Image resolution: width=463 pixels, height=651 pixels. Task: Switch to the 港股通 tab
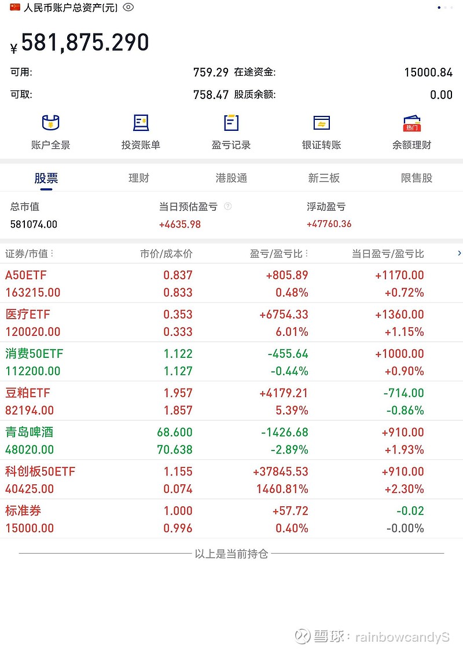point(231,178)
